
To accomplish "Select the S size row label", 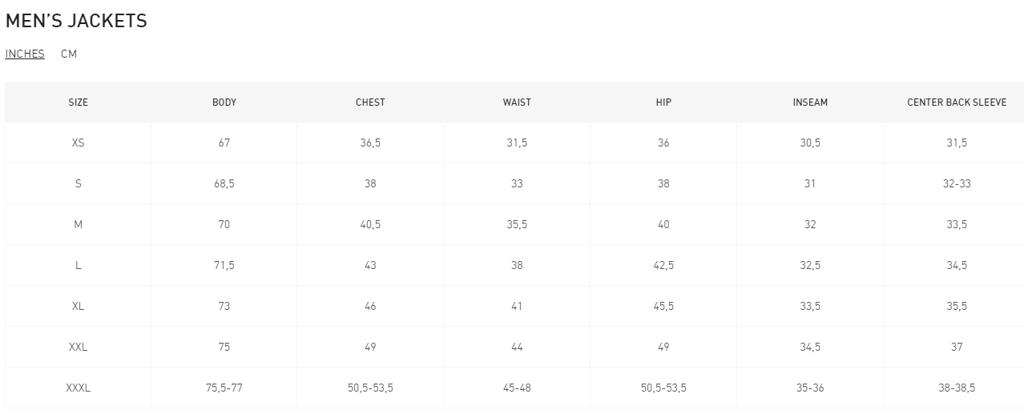I will coord(79,184).
